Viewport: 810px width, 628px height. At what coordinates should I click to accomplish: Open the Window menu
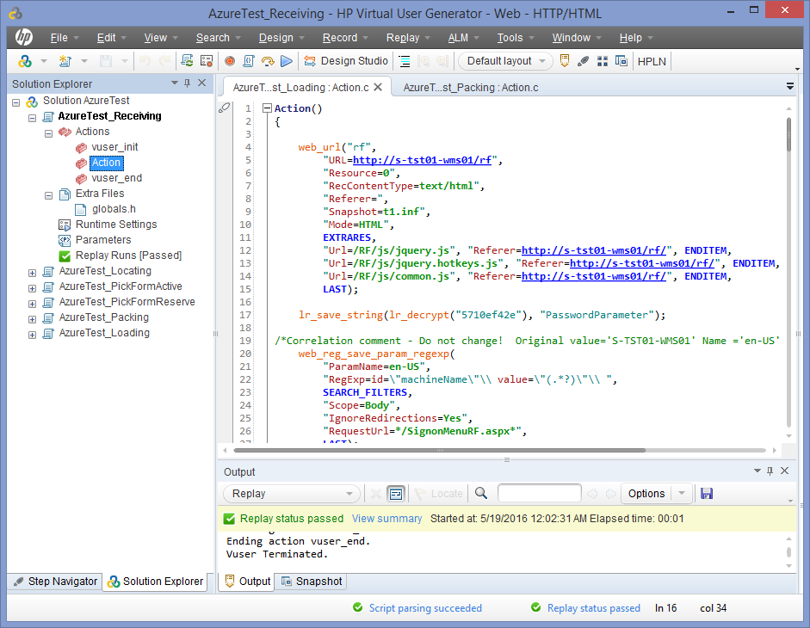(x=577, y=38)
